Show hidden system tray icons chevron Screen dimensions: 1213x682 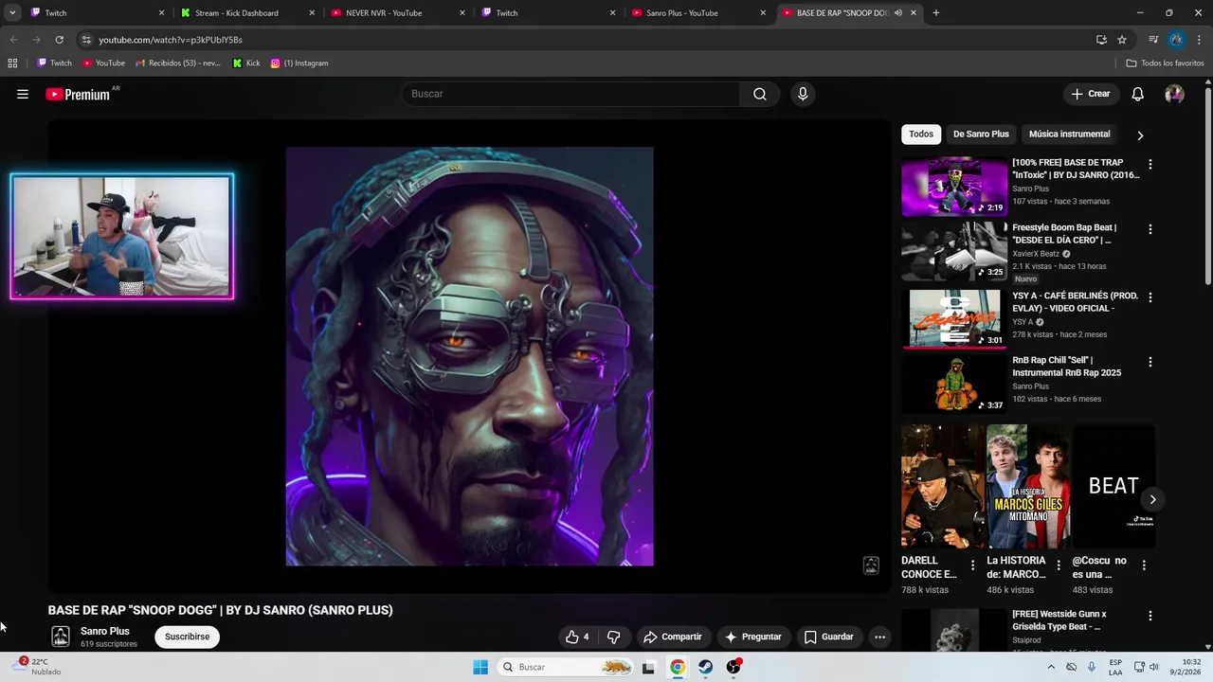click(1050, 667)
